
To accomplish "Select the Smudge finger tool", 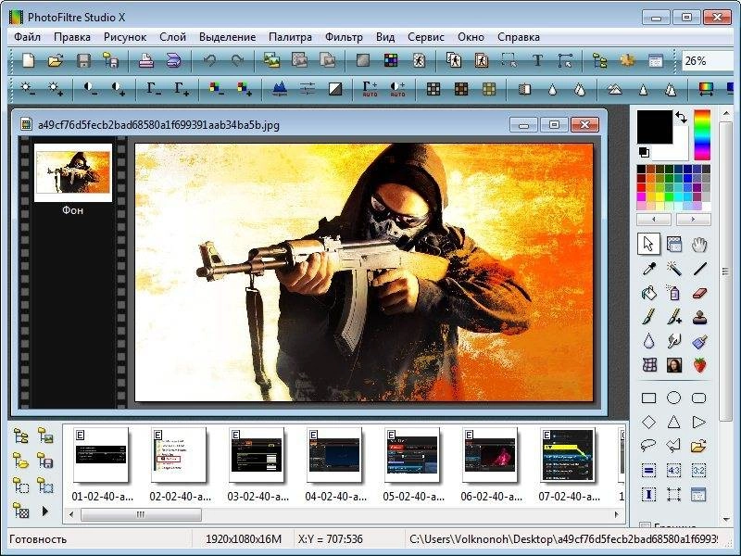I will tap(674, 341).
